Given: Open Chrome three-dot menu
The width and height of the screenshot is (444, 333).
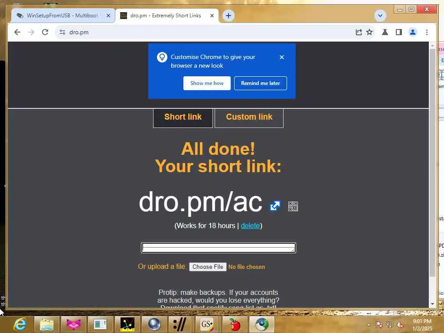Looking at the screenshot, I should tap(427, 32).
